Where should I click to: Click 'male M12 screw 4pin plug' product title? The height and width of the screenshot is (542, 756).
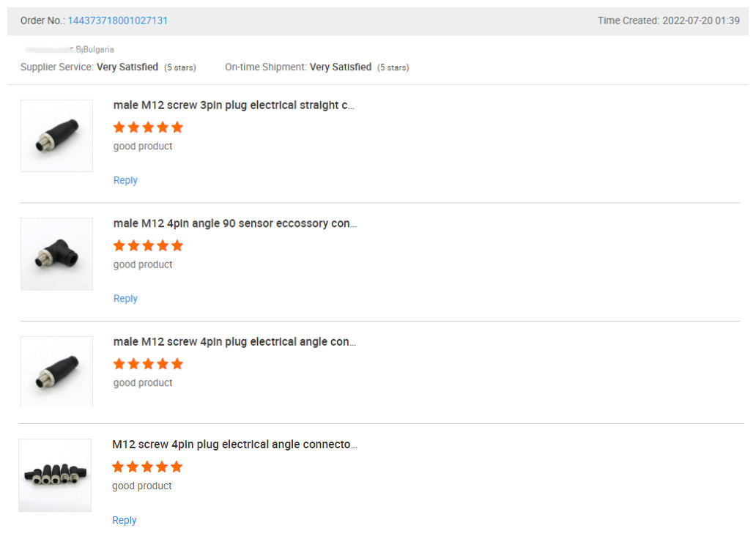click(235, 342)
